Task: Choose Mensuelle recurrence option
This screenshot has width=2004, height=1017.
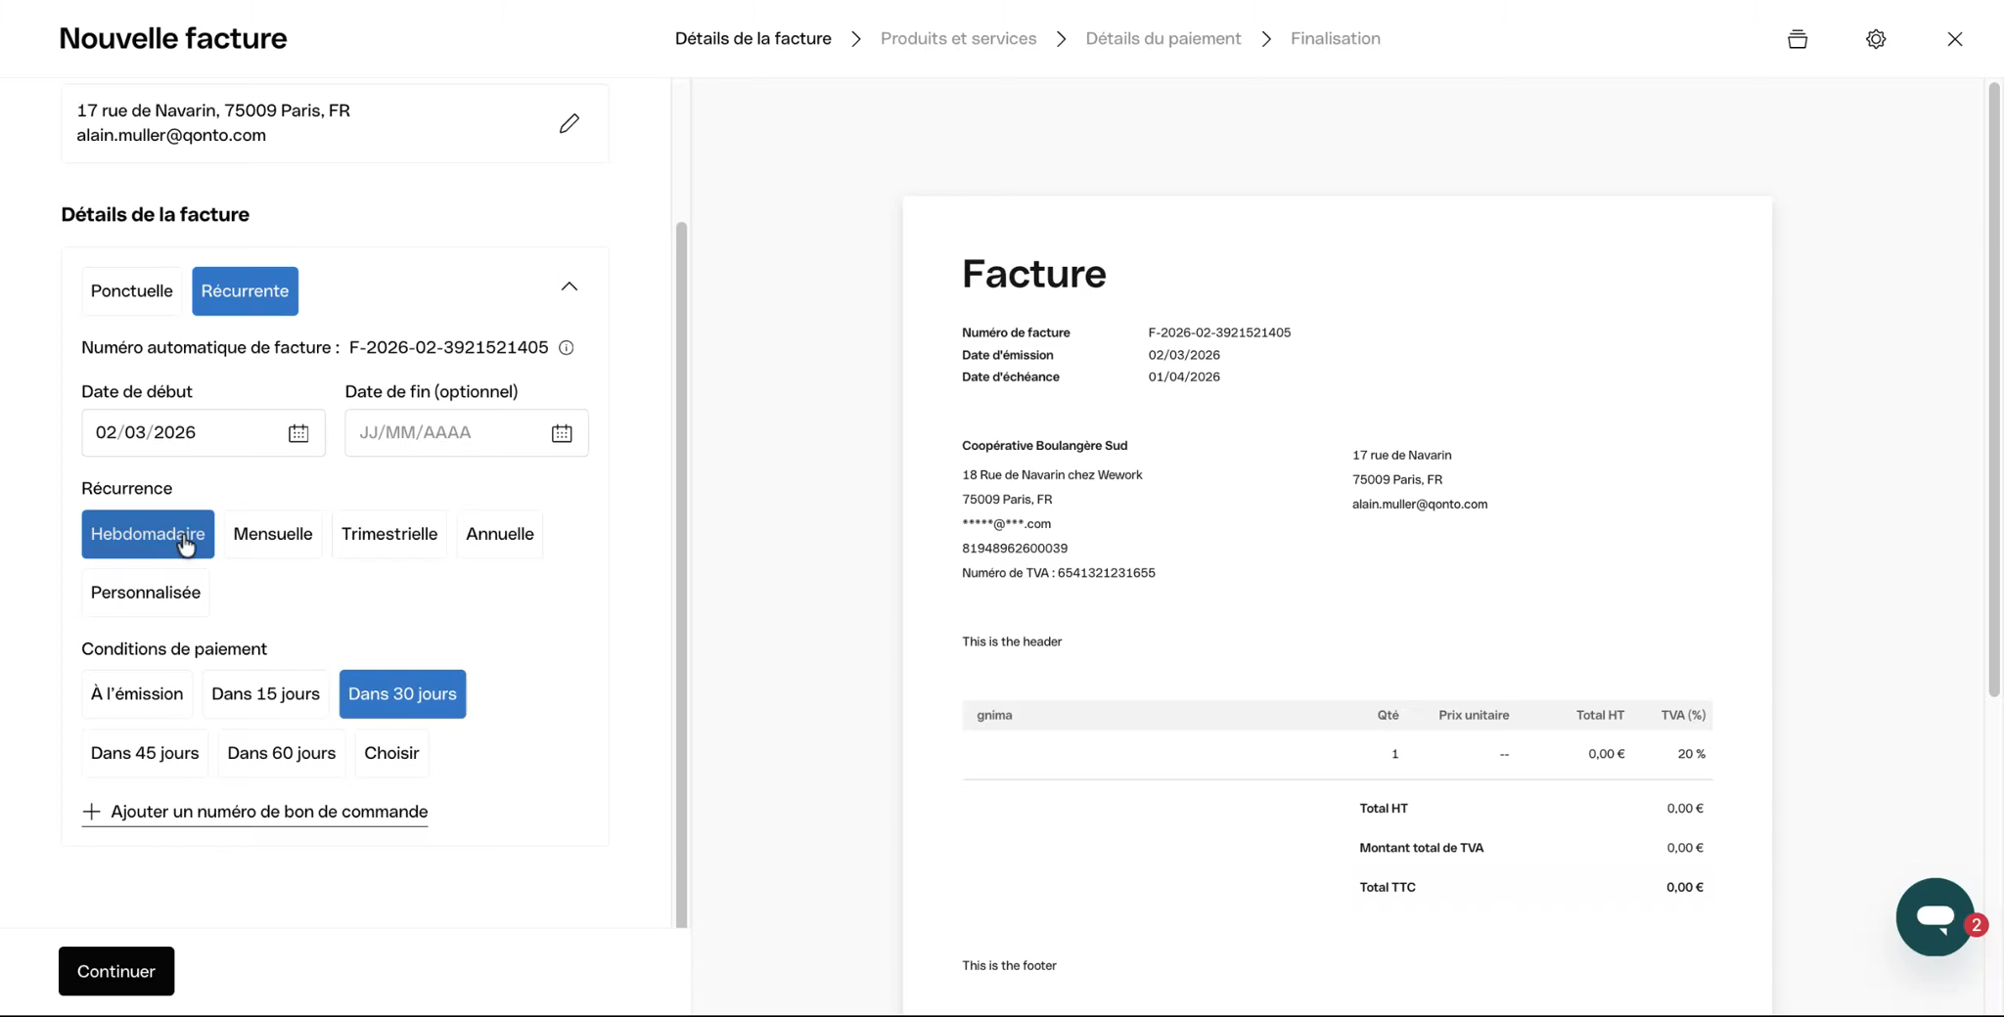Action: point(272,534)
